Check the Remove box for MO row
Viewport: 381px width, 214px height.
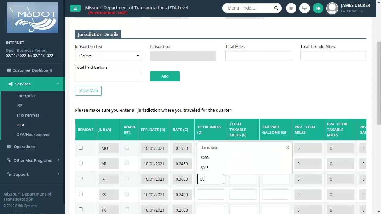coord(81,148)
